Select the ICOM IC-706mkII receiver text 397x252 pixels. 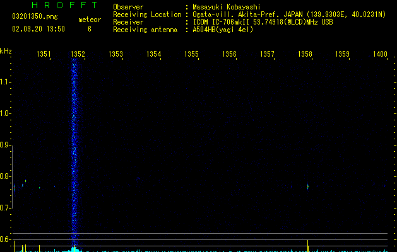(263, 22)
